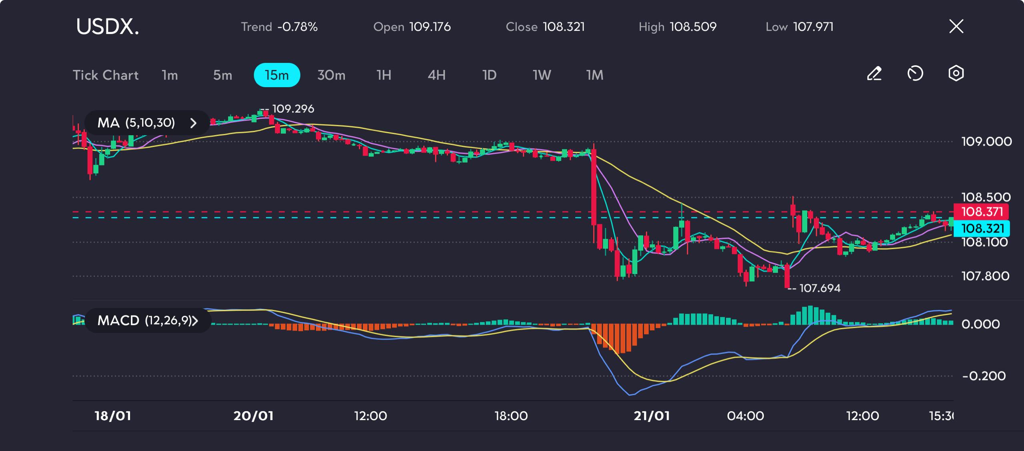Select the 1H timeframe

click(384, 75)
